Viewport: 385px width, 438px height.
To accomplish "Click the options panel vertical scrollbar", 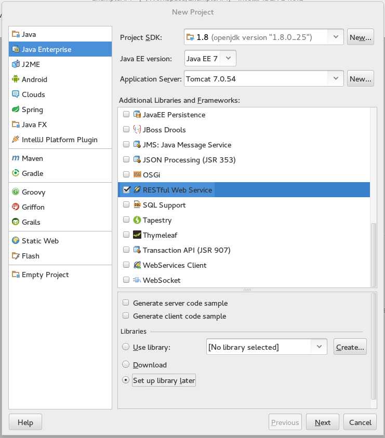I will pyautogui.click(x=373, y=346).
